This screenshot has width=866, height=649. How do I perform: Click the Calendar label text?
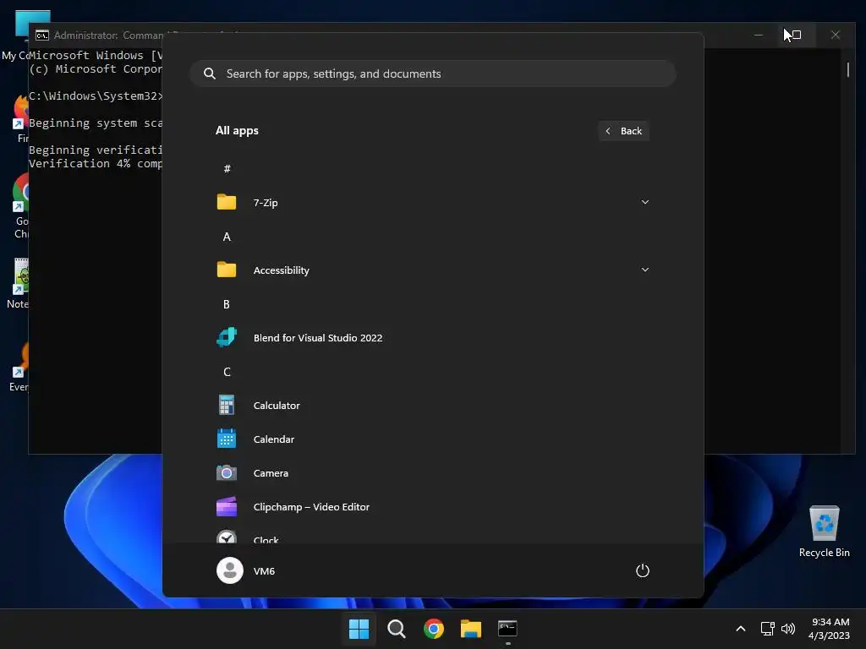coord(273,439)
